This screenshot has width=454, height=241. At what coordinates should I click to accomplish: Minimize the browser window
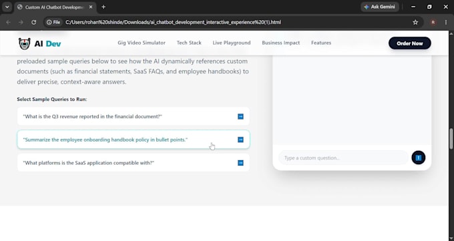(413, 7)
